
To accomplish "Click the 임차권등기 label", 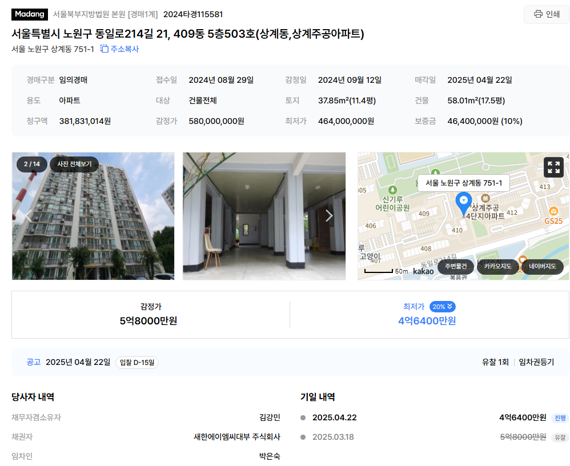I will coord(536,362).
